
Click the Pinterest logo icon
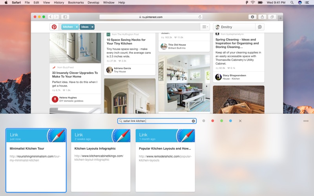(x=54, y=27)
